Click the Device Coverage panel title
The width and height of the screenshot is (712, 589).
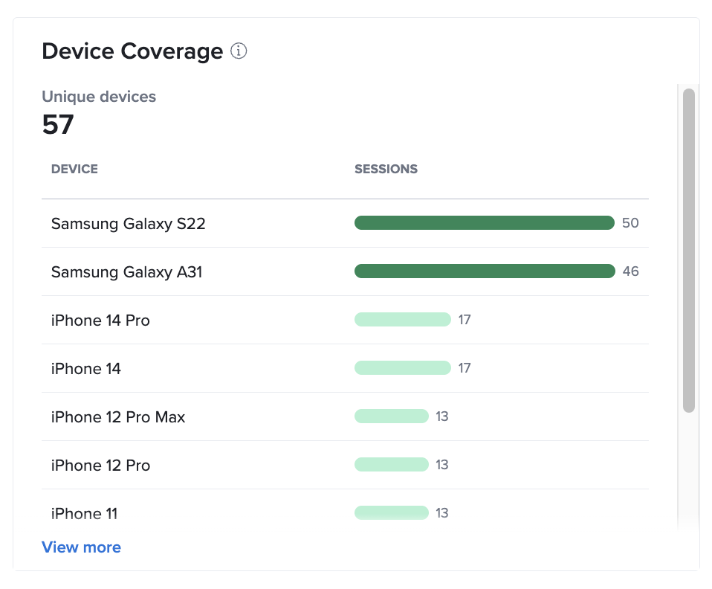(132, 51)
